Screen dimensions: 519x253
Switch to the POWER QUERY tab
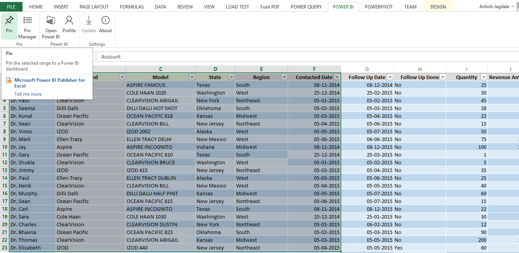tap(306, 7)
